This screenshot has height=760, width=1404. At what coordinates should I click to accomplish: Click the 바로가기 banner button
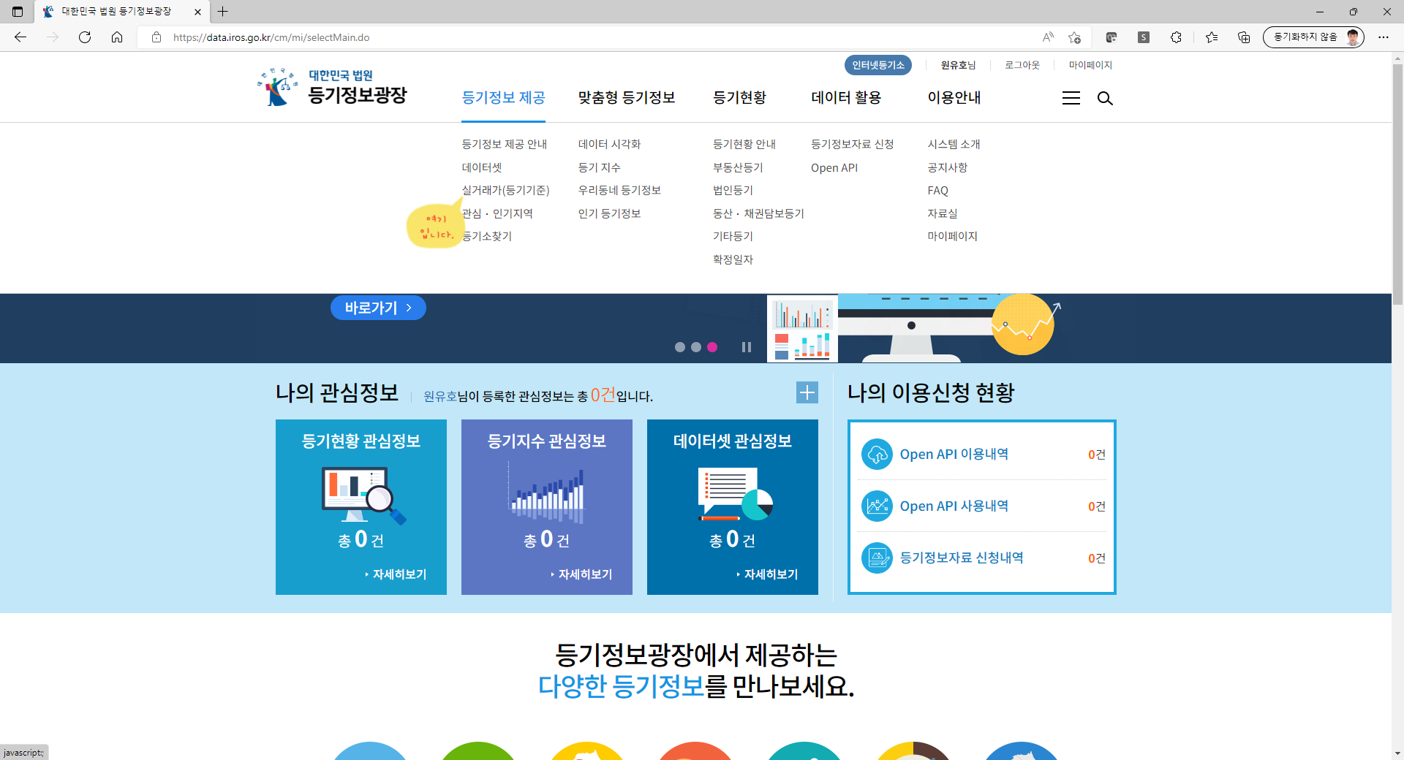pos(378,308)
